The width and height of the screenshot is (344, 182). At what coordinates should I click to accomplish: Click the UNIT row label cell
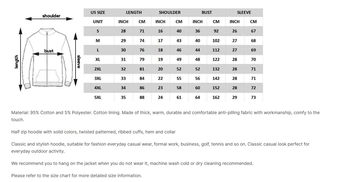click(x=98, y=22)
